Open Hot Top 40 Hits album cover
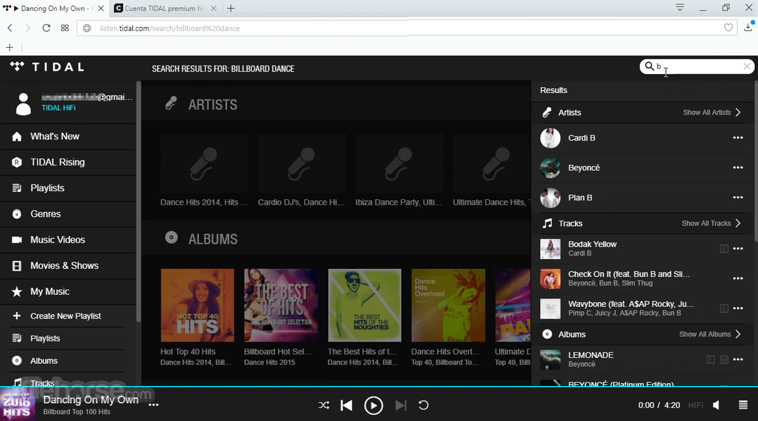758x421 pixels. [x=197, y=305]
